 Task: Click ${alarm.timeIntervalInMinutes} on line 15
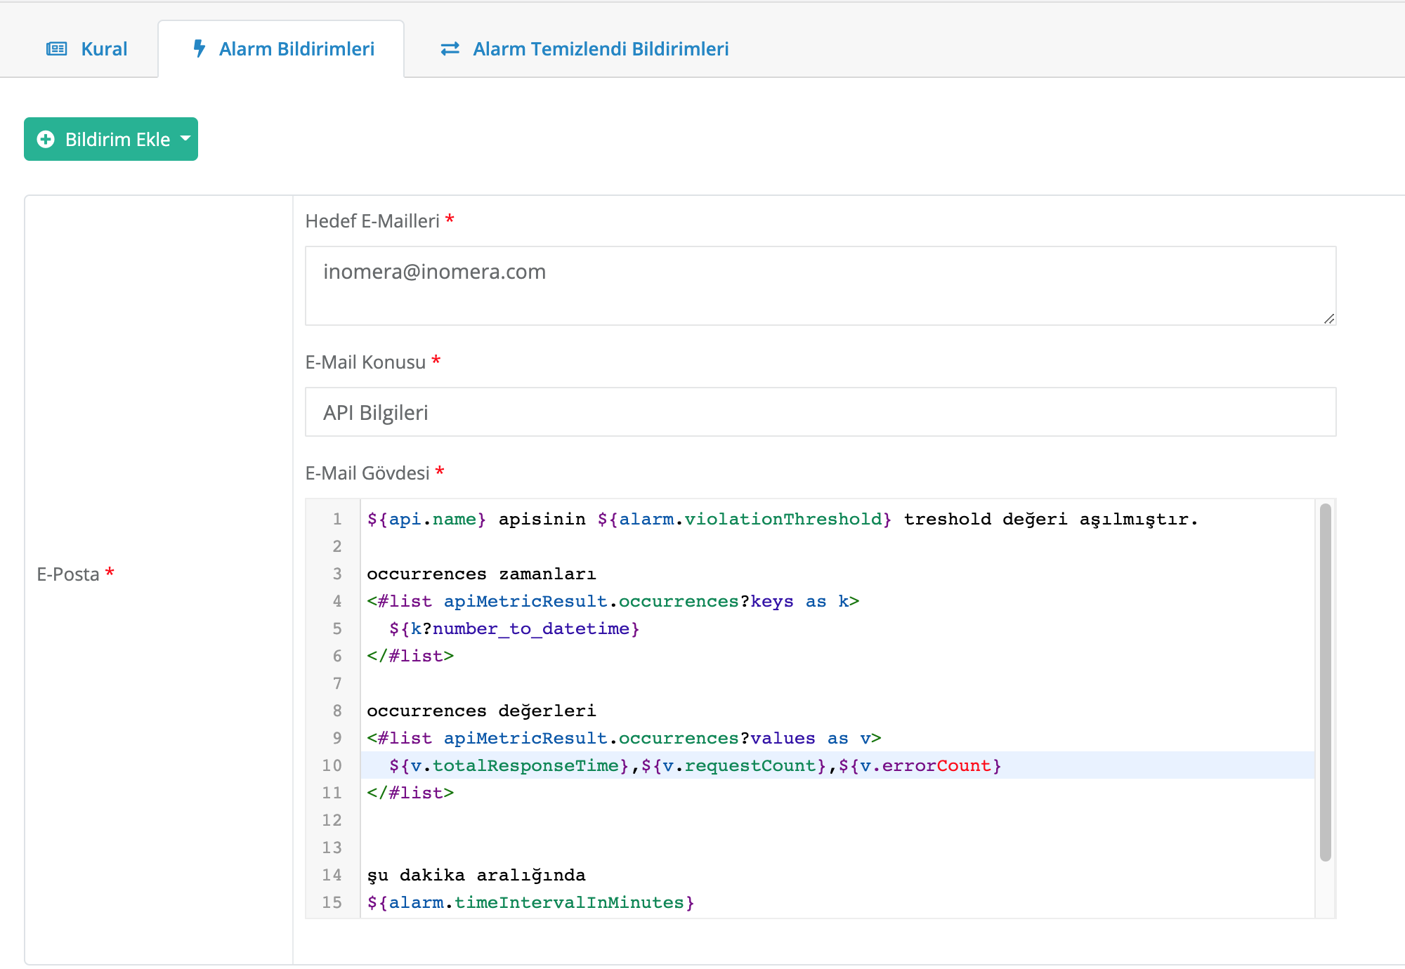tap(531, 902)
